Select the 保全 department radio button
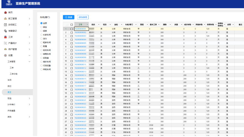Viewport: 244px width, 137px height. (x=41, y=27)
